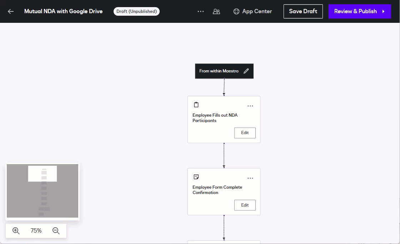This screenshot has width=400, height=244.
Task: Click the confirmation icon on Employee Form Complete step
Action: coord(196,176)
